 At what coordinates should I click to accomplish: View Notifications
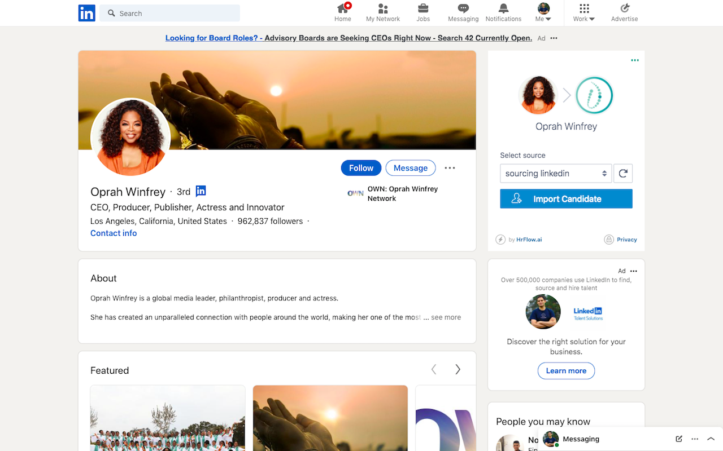pos(503,13)
